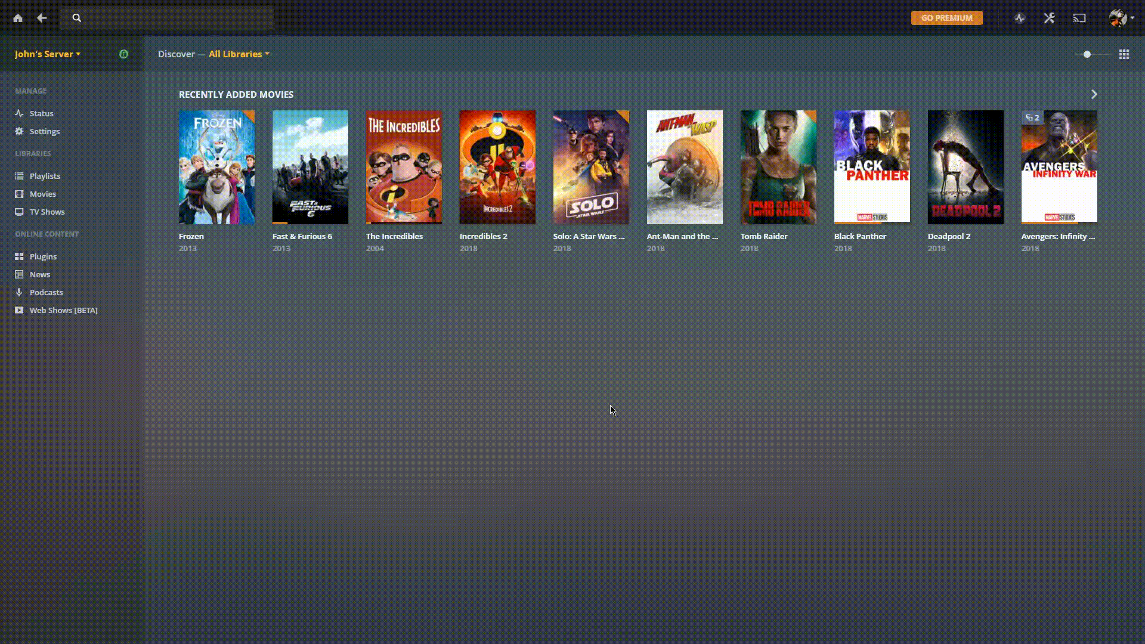The width and height of the screenshot is (1145, 644).
Task: Click the Incredibles 2 title text
Action: 484,236
